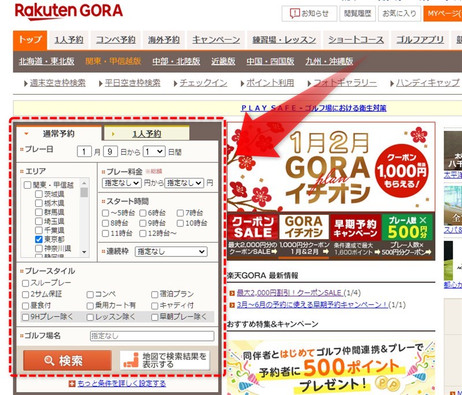Open 最大2,000円割引クーポンSALE news link

pos(289,293)
